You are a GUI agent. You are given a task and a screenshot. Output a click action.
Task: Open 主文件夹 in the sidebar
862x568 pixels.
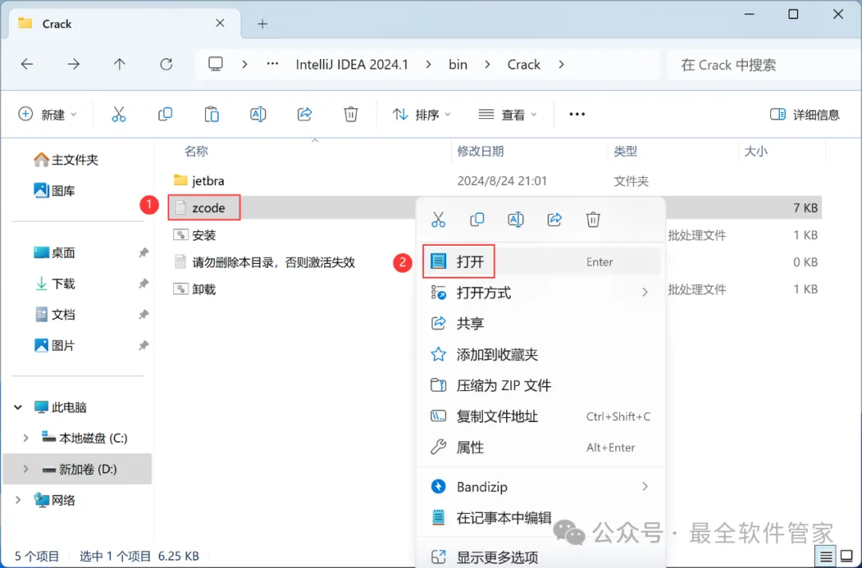[x=65, y=160]
